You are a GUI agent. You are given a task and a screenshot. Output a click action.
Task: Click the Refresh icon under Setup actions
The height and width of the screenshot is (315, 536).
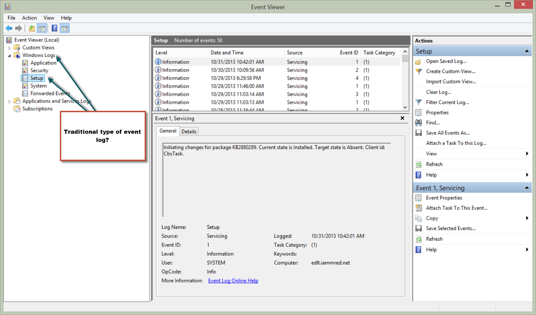(419, 164)
